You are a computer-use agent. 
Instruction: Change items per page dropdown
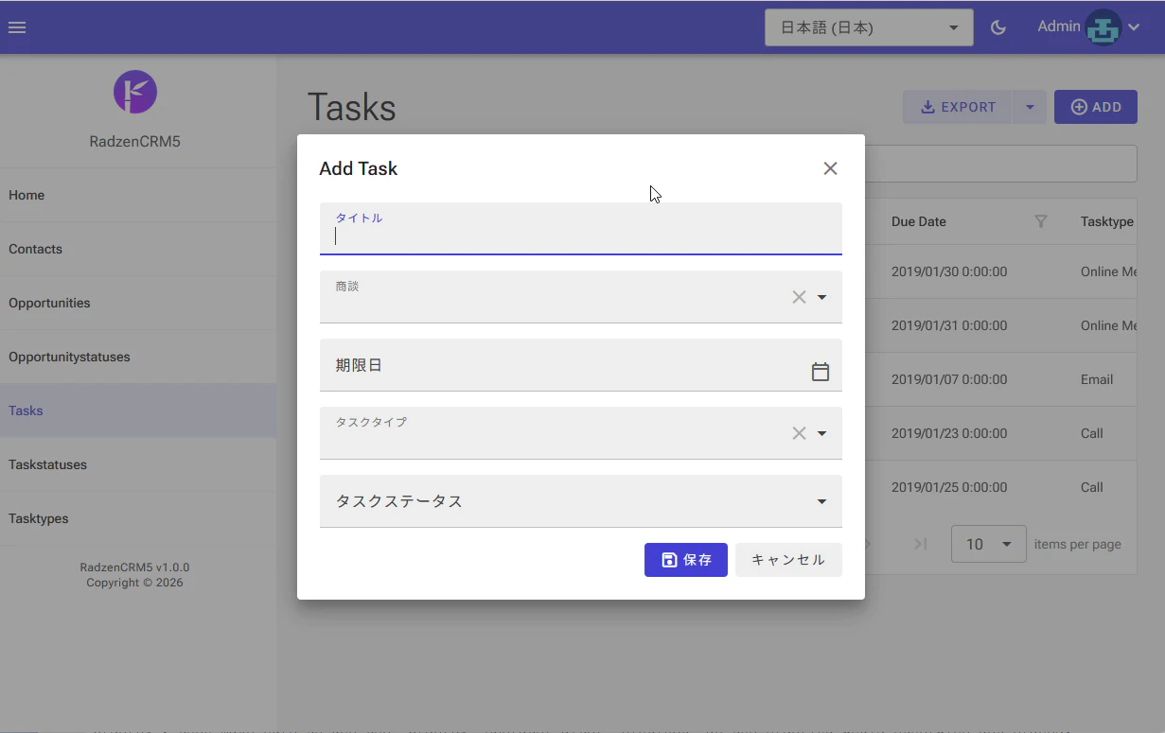click(988, 544)
